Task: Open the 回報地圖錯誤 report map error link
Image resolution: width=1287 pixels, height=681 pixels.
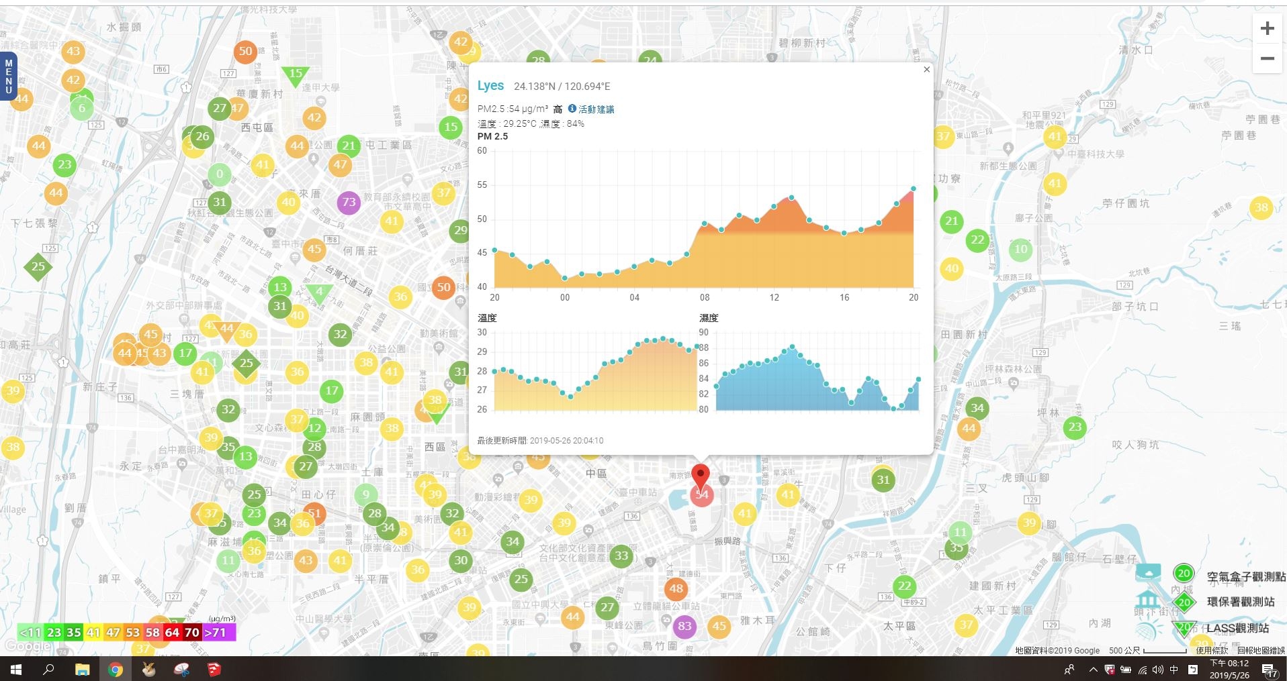Action: pyautogui.click(x=1261, y=650)
